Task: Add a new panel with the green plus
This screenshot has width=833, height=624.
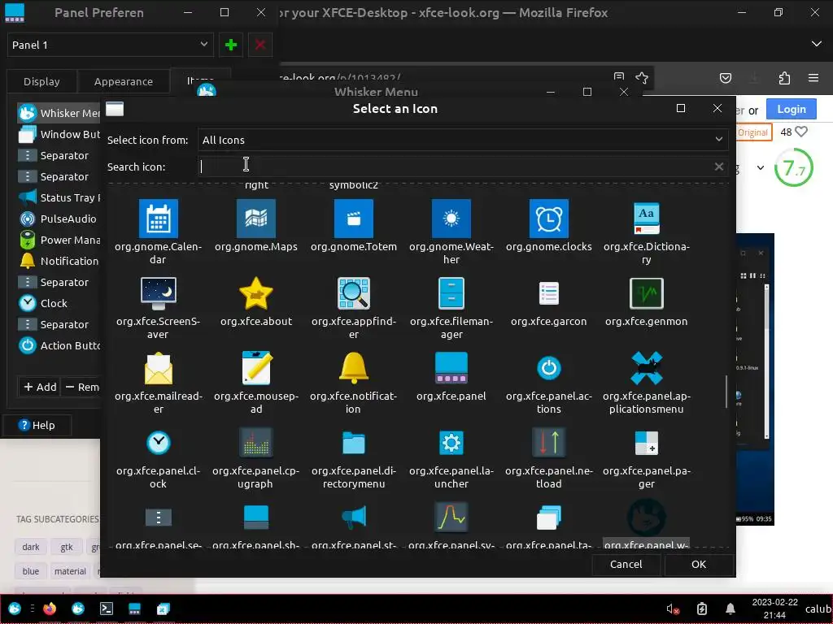Action: tap(230, 45)
